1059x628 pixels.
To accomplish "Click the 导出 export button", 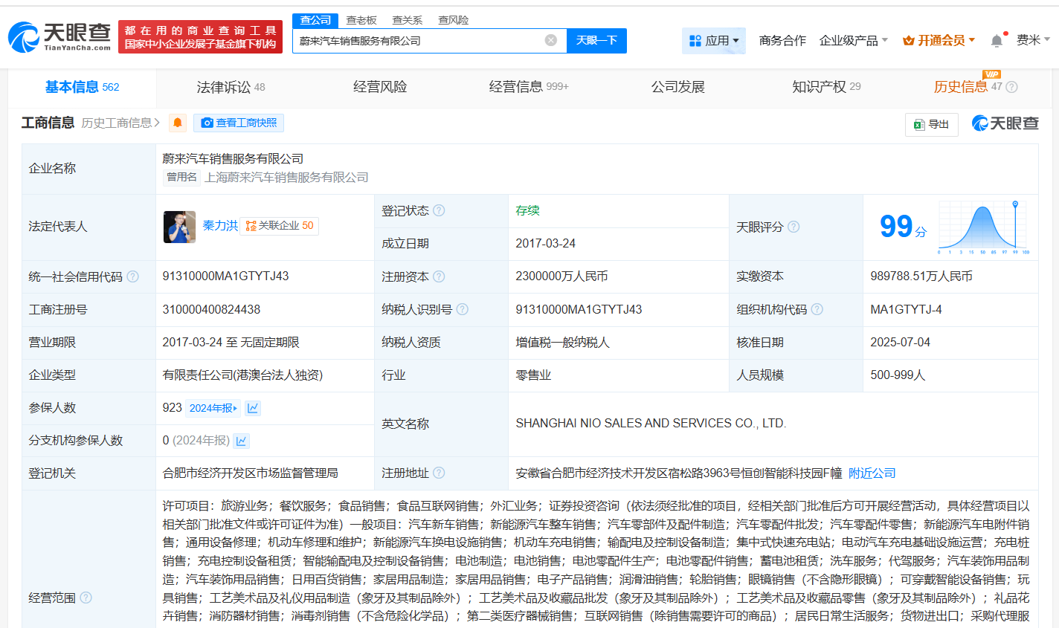I will 931,124.
